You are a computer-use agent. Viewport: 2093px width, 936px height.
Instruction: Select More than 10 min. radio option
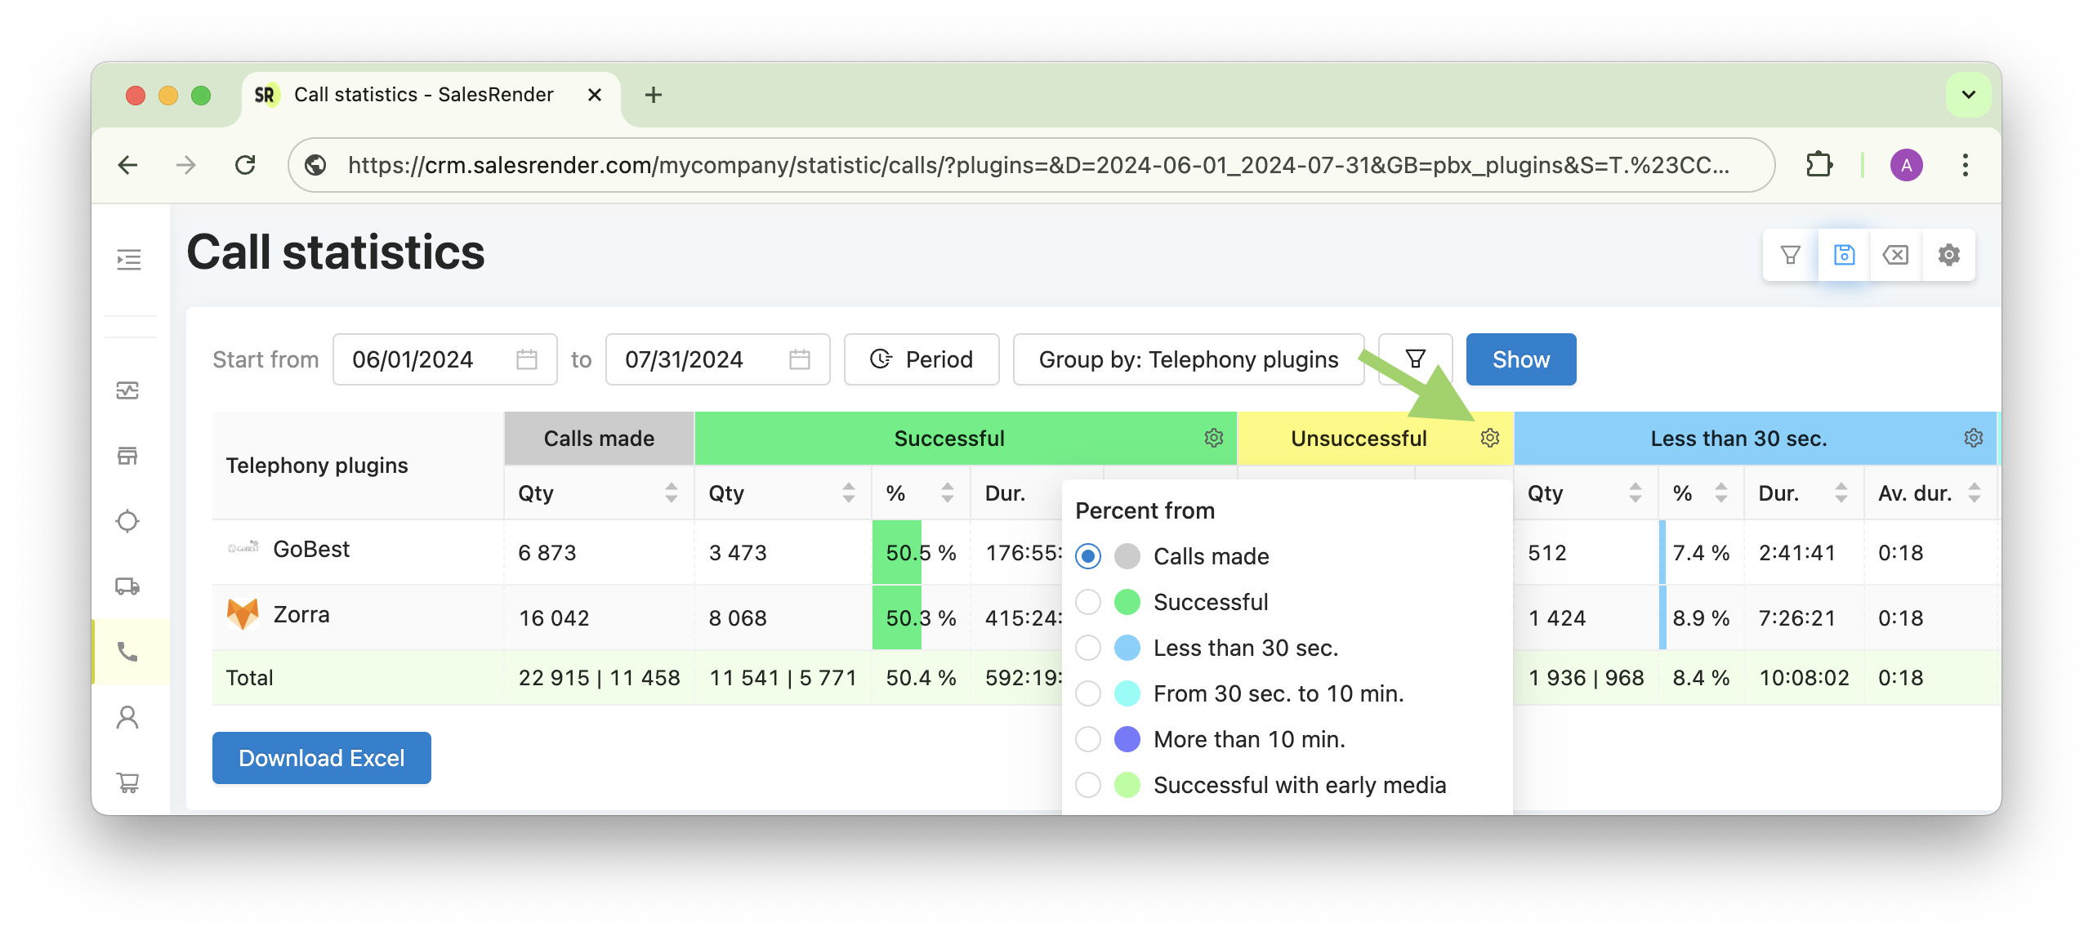point(1088,739)
